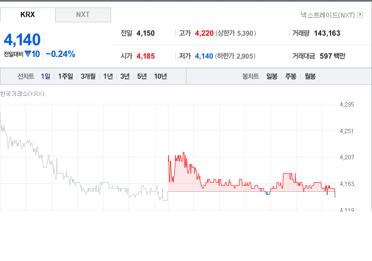Click the previous close value 4,150
Viewport: 372px width, 261px height.
146,33
